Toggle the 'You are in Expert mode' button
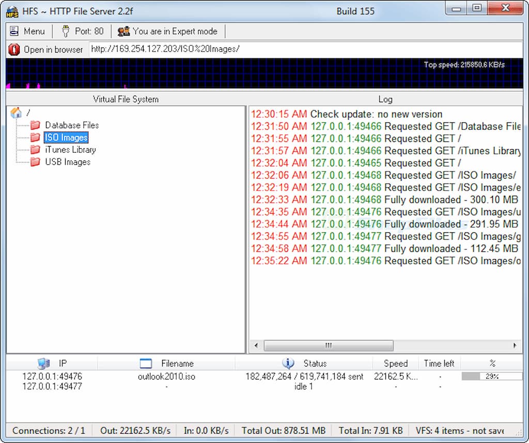The height and width of the screenshot is (443, 529). (168, 31)
